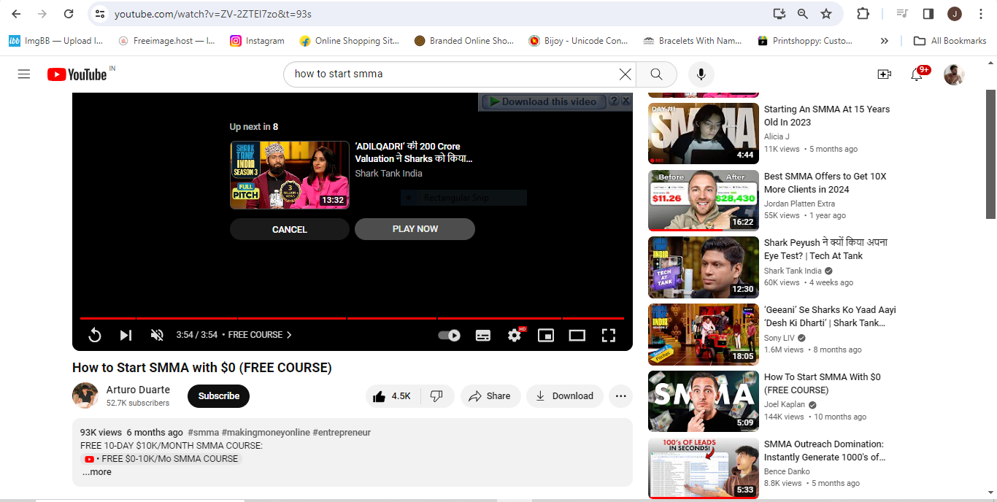Open ADILQADRI up next thumbnail
The height and width of the screenshot is (502, 997).
(x=290, y=175)
